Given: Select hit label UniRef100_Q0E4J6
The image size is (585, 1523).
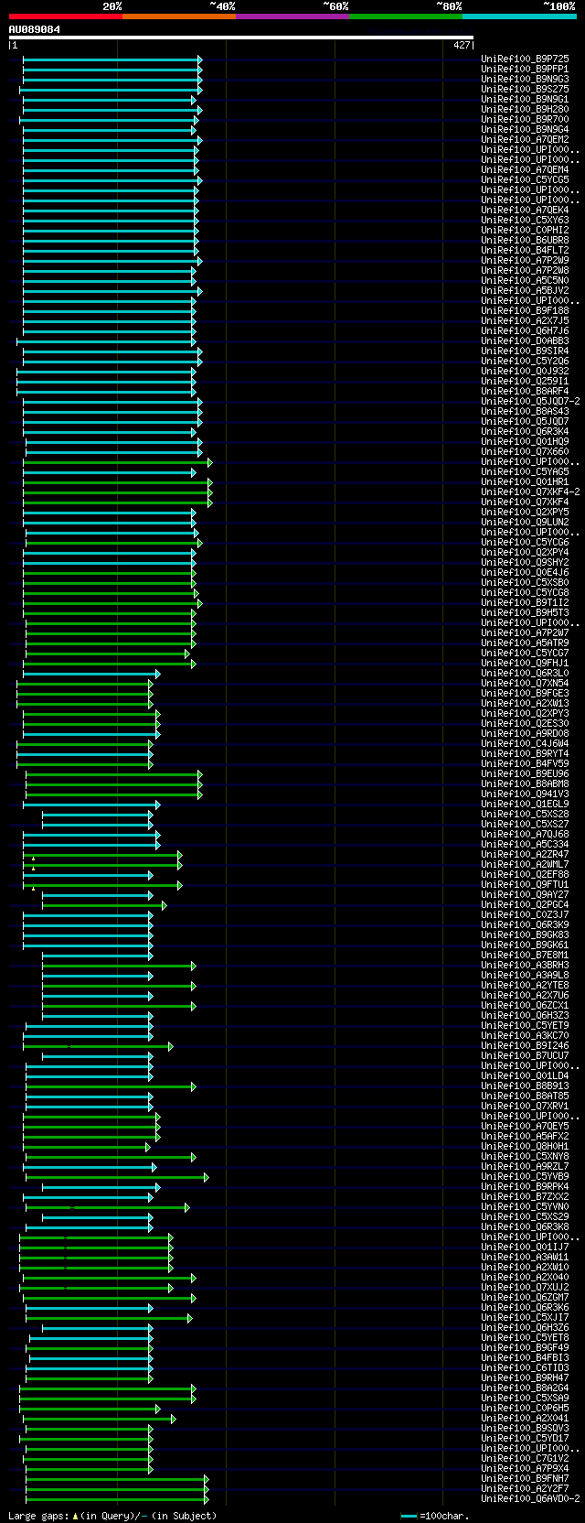Looking at the screenshot, I should (525, 572).
